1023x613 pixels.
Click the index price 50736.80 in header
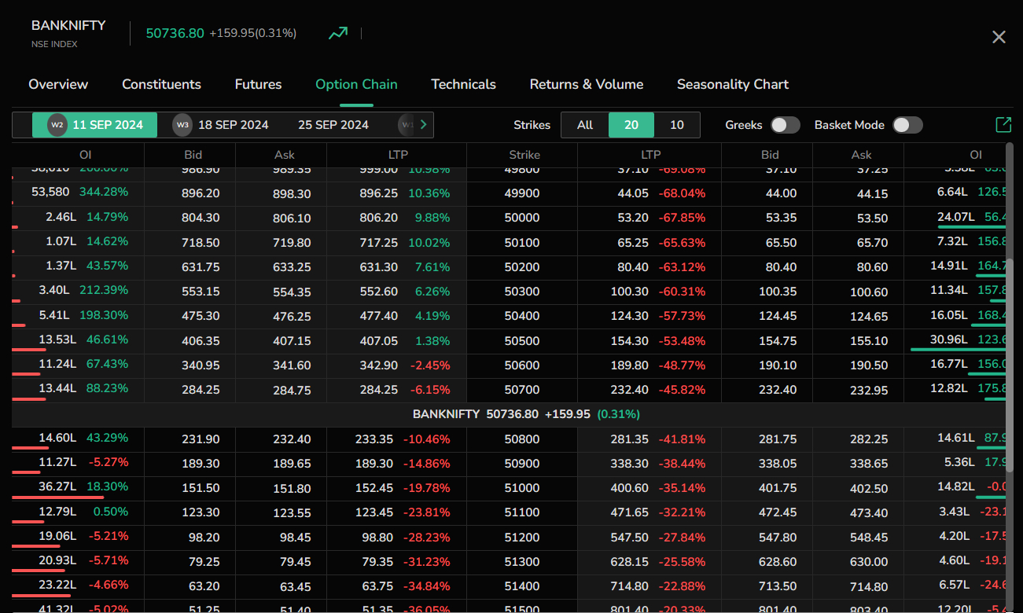pos(175,33)
